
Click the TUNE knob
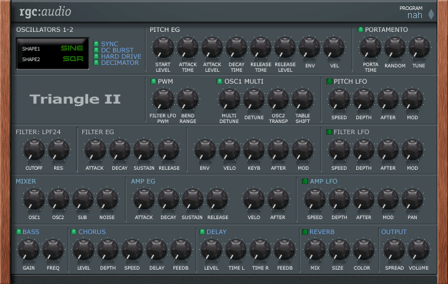click(x=419, y=47)
